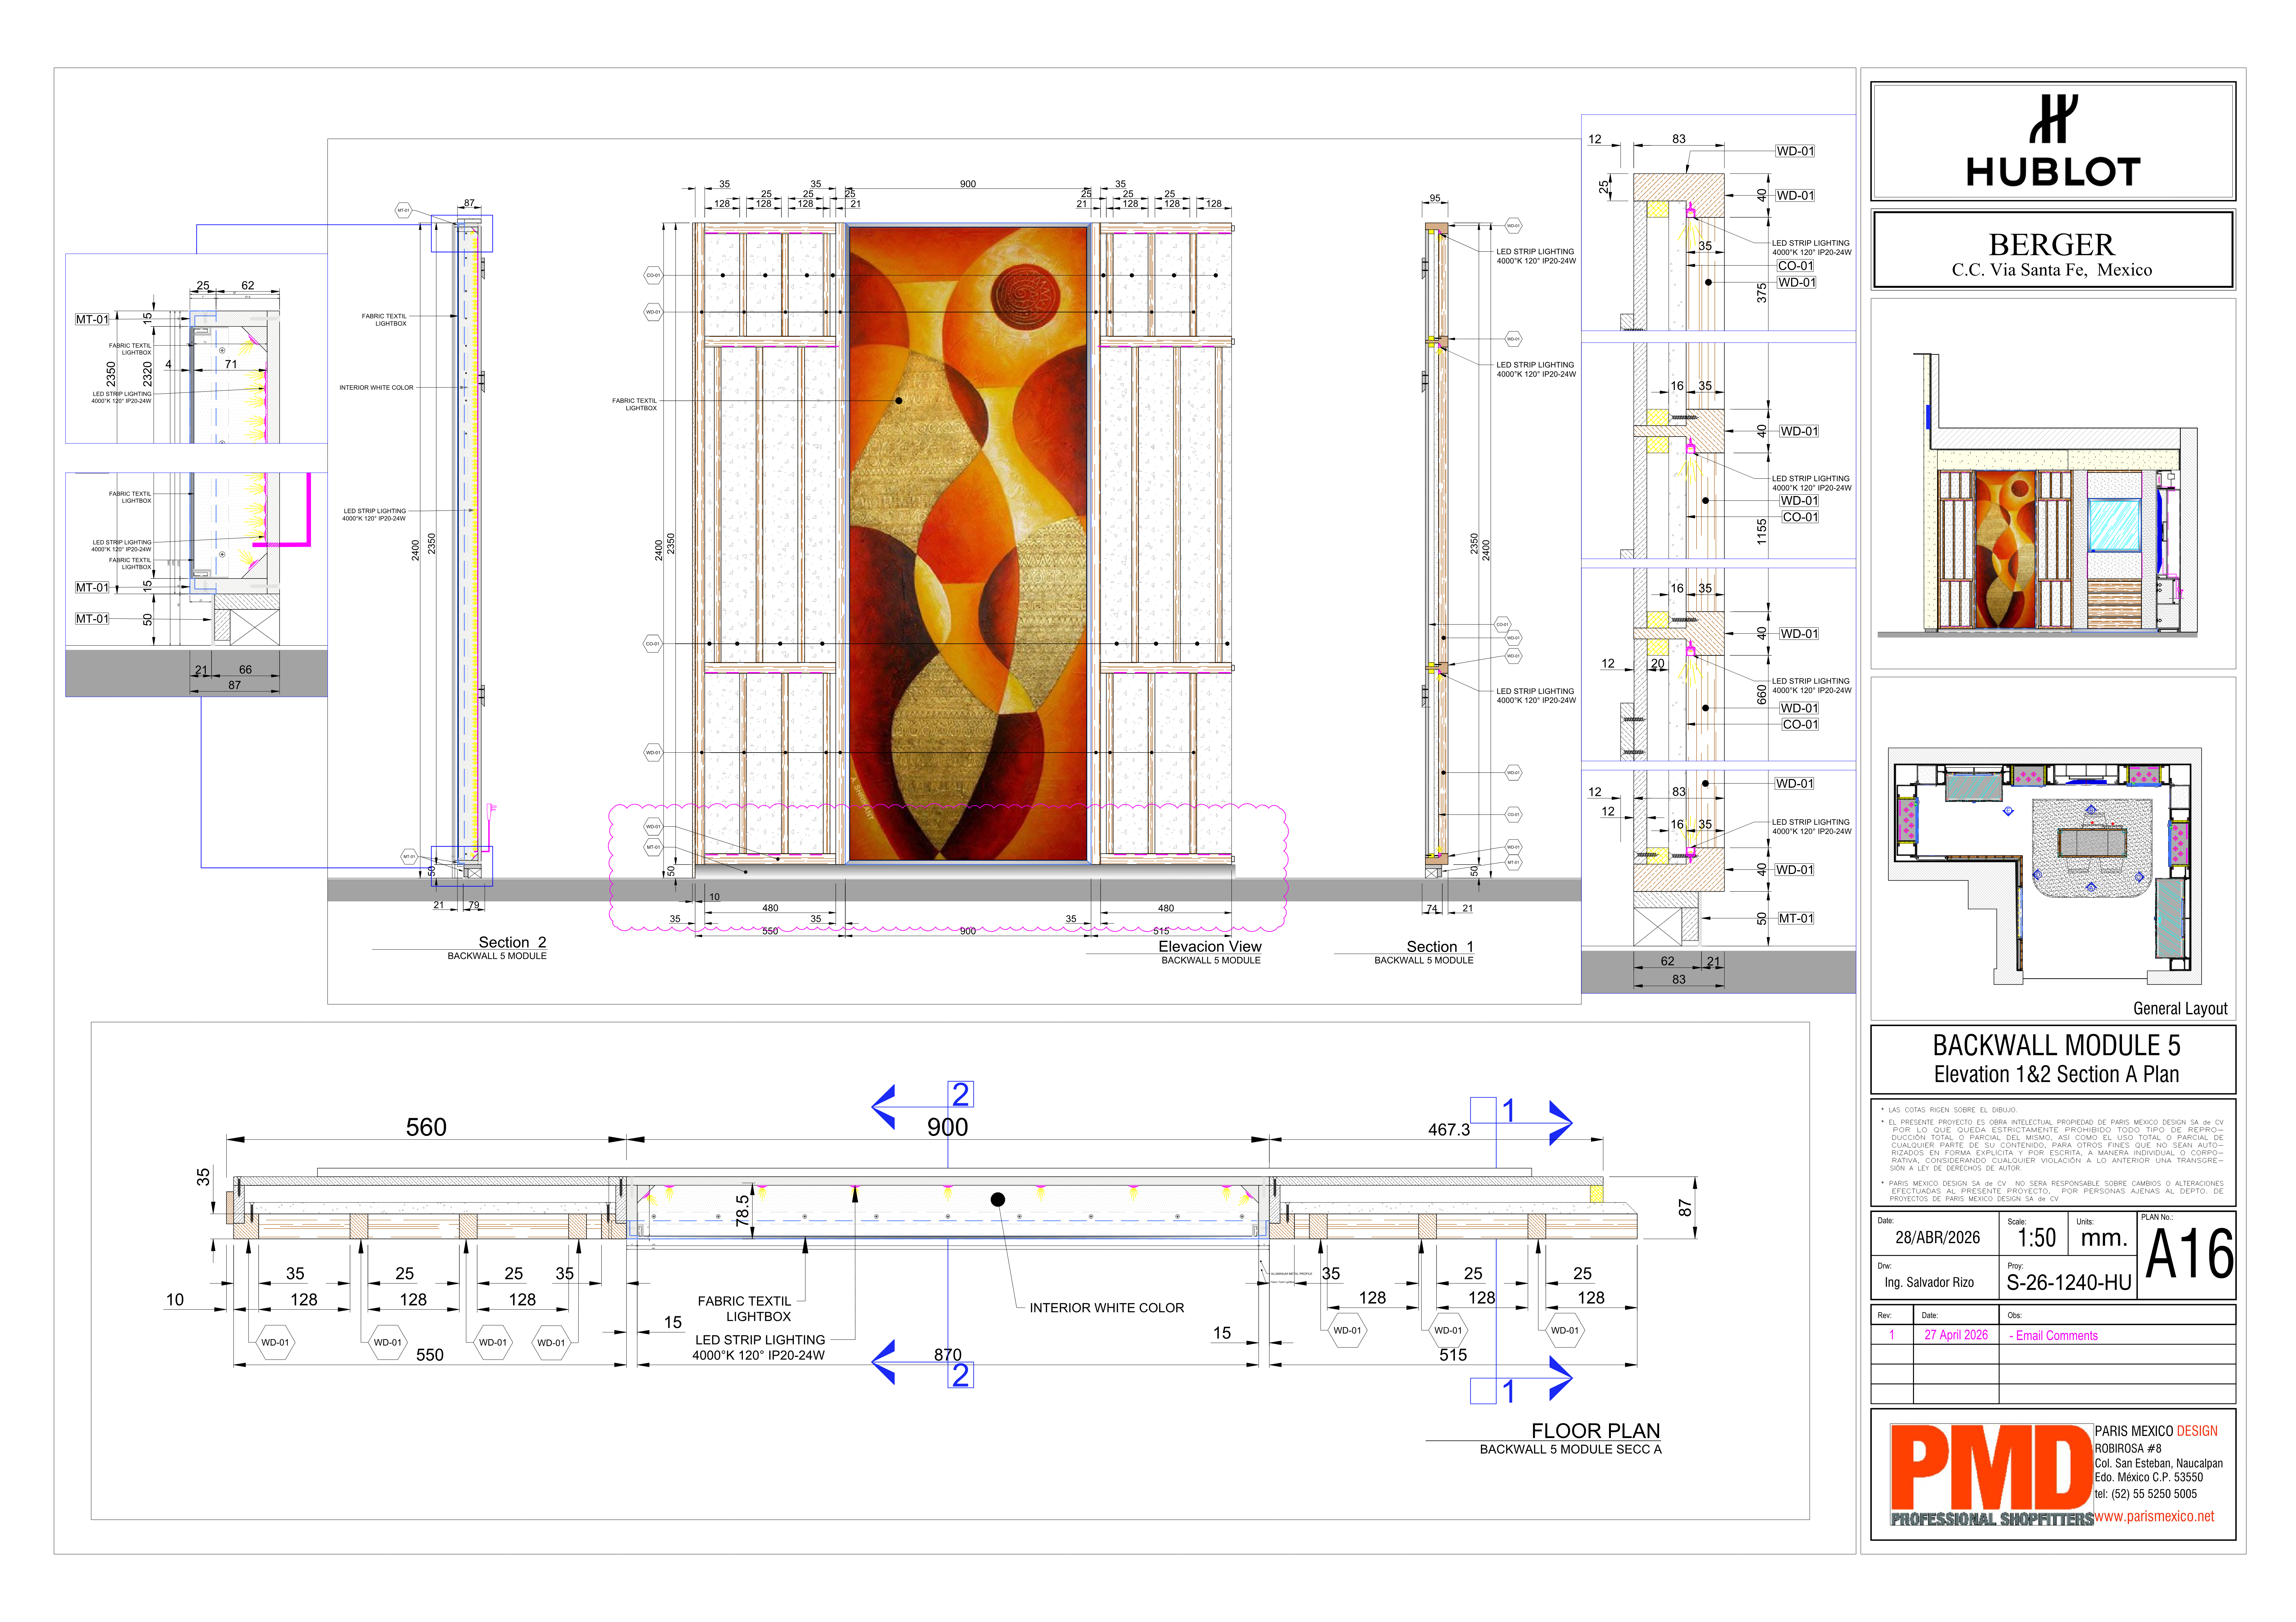
Task: Click the plan number "A16"
Action: click(2190, 1254)
